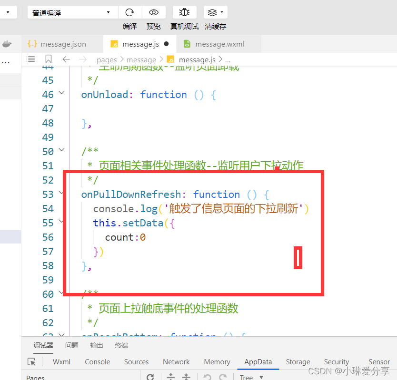Click the 清缓存 clear cache label
Image resolution: width=397 pixels, height=380 pixels.
pyautogui.click(x=216, y=26)
